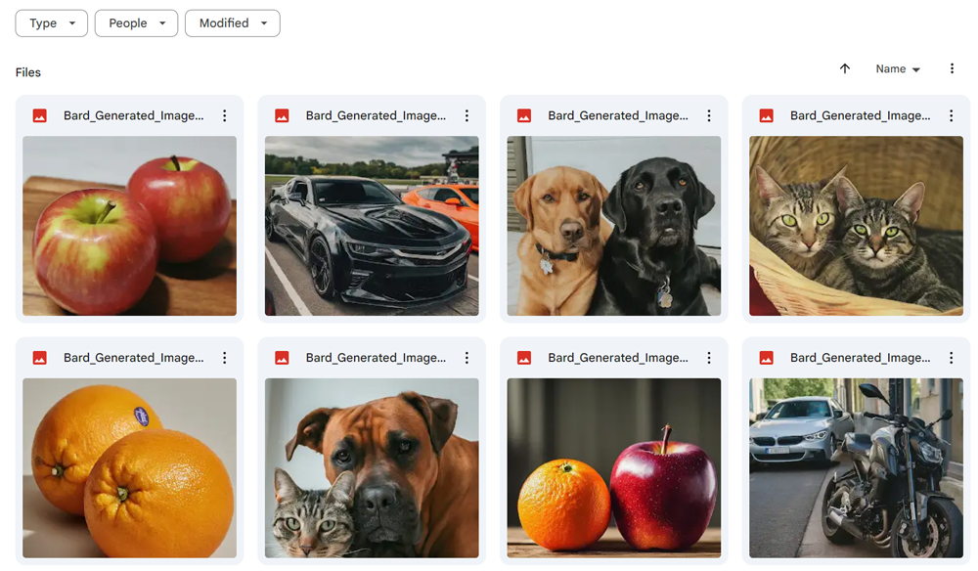Open more options on the boxer dog and cat card
Screen dimensions: 978x571
(x=467, y=357)
